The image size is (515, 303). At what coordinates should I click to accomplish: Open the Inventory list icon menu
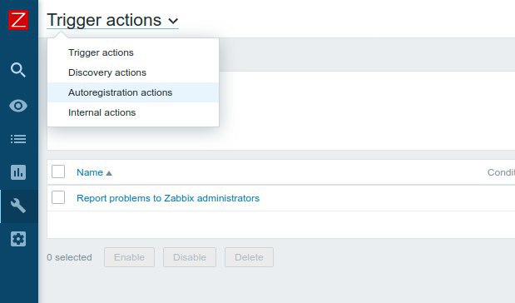click(x=18, y=139)
